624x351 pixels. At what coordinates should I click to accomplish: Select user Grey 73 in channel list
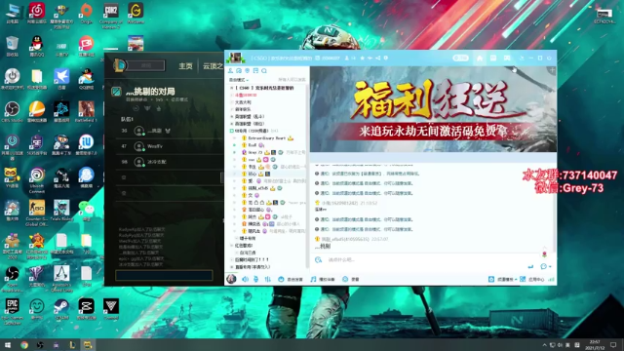tap(255, 152)
